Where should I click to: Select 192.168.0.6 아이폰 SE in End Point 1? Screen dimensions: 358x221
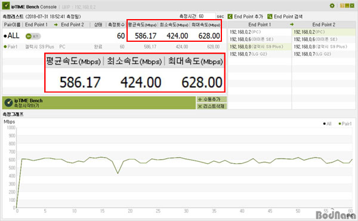260,39
